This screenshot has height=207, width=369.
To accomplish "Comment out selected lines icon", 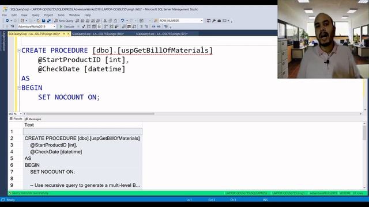I will pos(141,26).
